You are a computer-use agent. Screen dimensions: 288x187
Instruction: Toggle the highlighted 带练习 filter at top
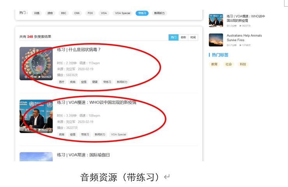(x=142, y=13)
